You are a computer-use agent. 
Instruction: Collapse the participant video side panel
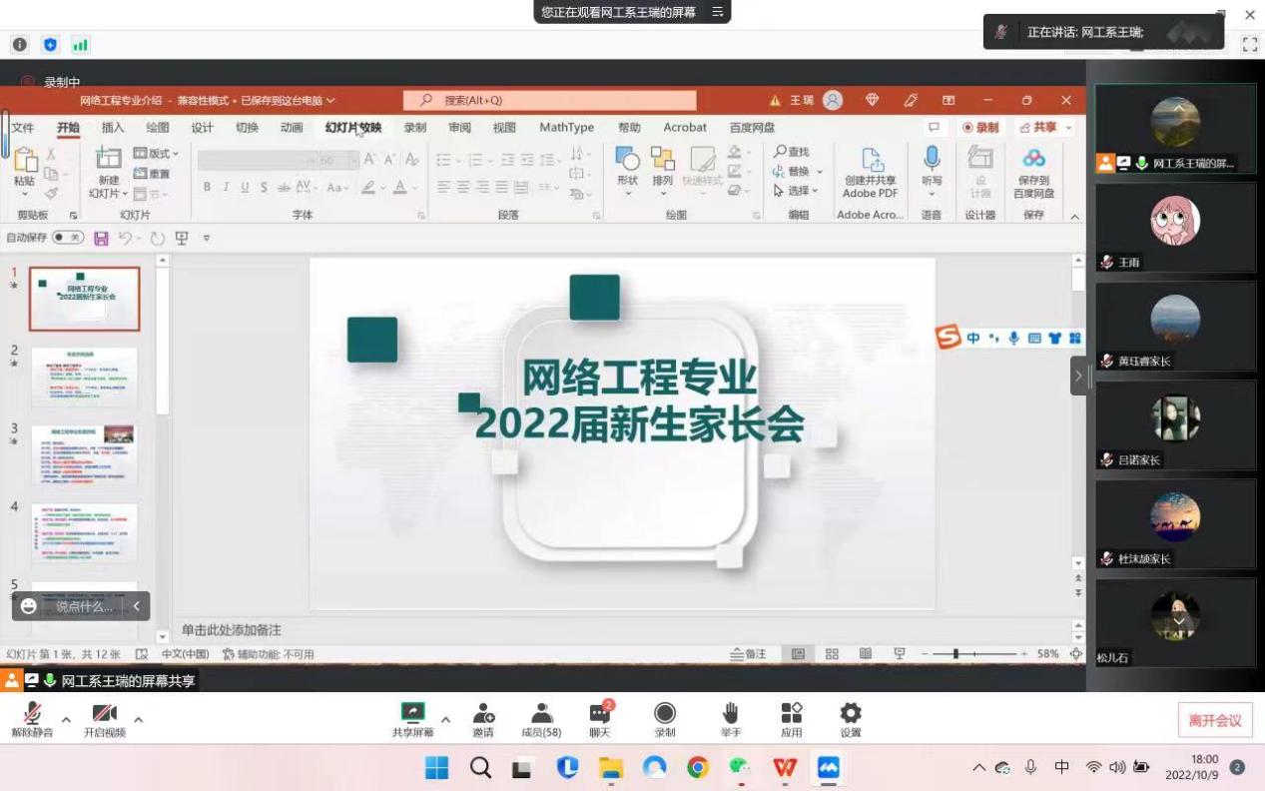coord(1078,377)
